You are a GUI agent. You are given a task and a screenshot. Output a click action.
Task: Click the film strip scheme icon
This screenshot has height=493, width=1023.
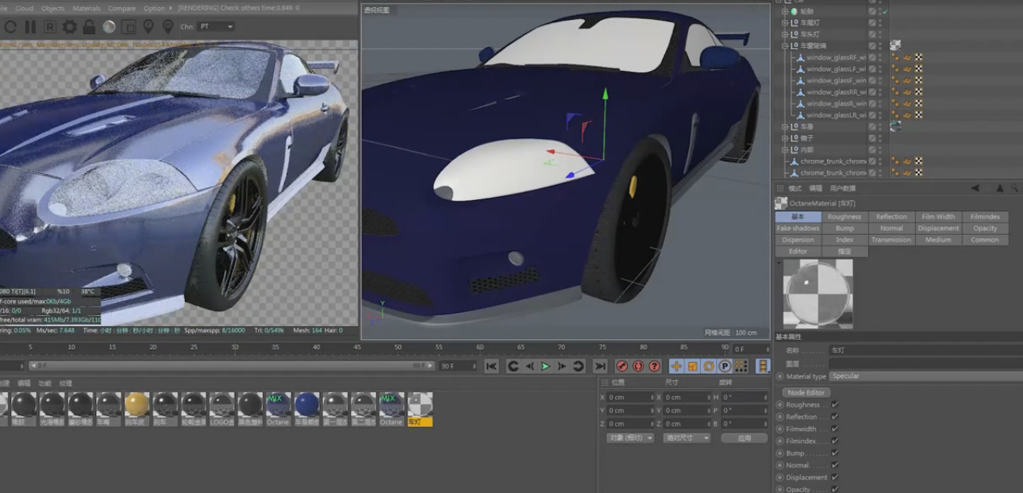tap(762, 366)
